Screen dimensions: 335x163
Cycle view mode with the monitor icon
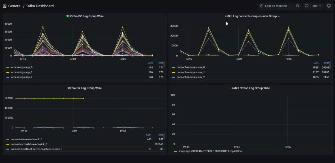click(x=329, y=6)
